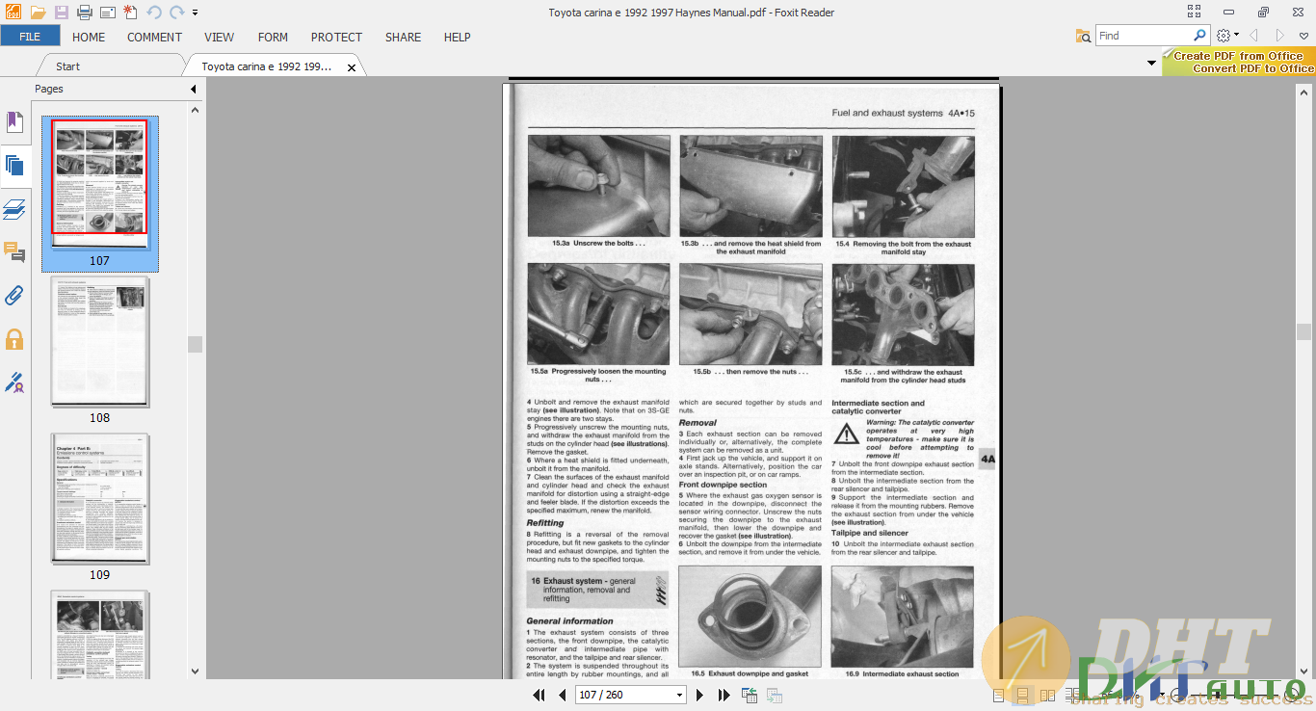Click the previous search result arrow

pos(1254,36)
